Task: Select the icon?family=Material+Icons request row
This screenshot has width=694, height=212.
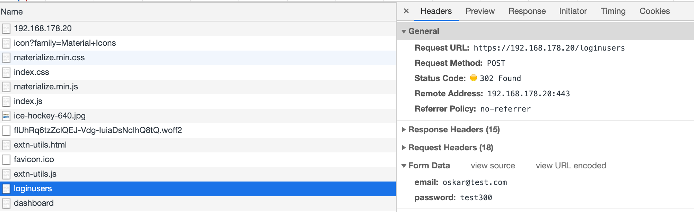Action: (65, 43)
